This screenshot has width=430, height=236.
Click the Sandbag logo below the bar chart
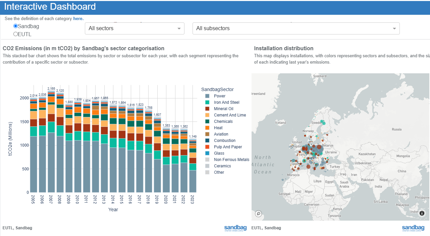(x=235, y=228)
